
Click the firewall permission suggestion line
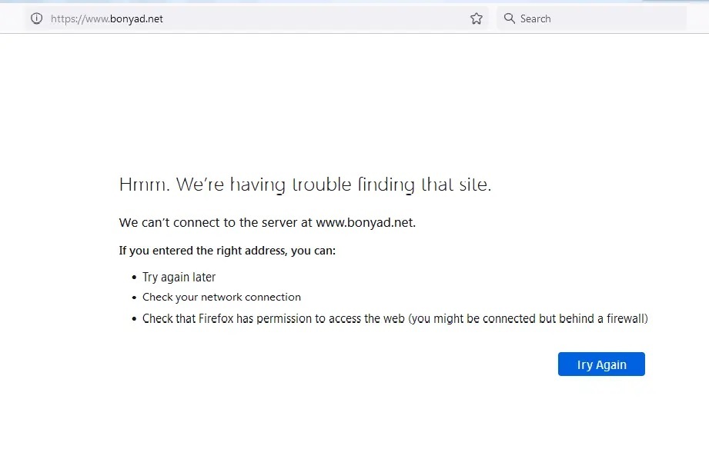tap(395, 318)
